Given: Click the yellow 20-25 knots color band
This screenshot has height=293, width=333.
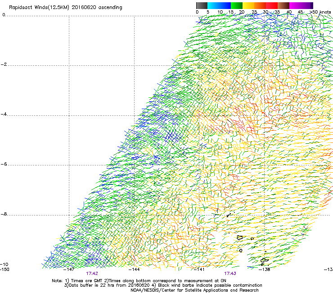Looking at the screenshot, I should (x=248, y=5).
